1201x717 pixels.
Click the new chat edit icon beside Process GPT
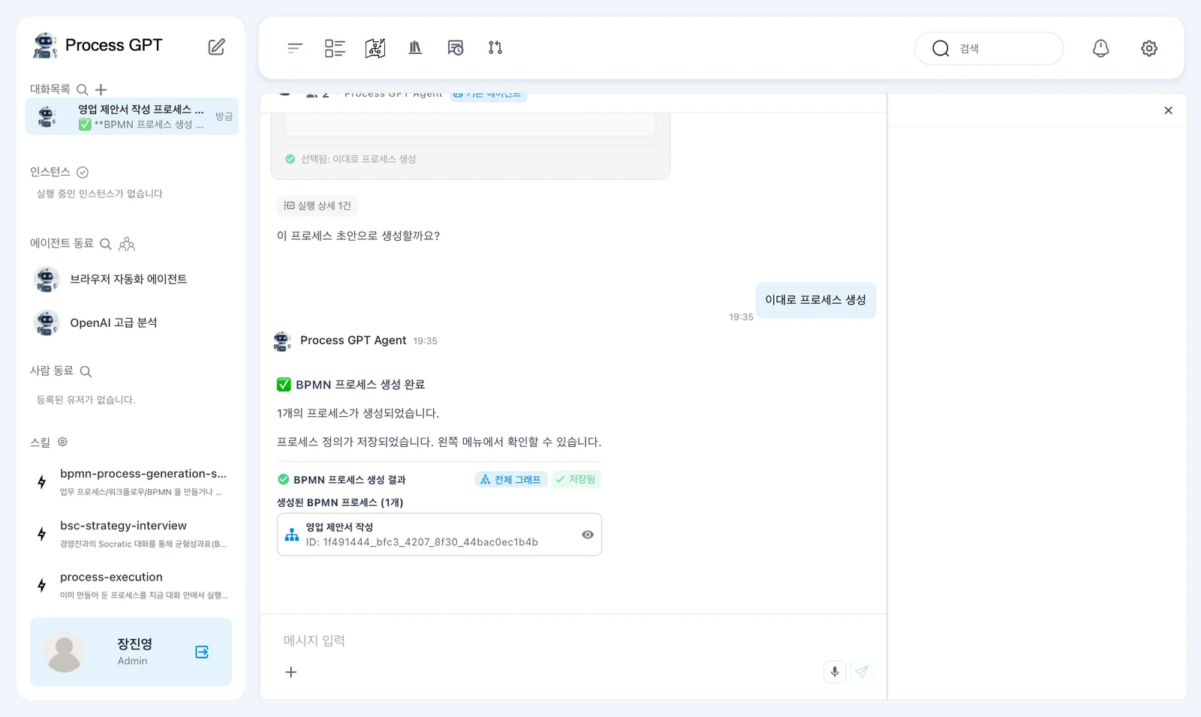pyautogui.click(x=216, y=47)
